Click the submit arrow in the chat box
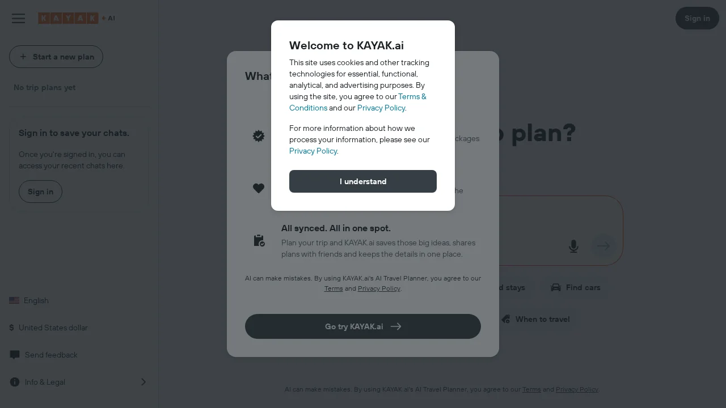726x408 pixels. pos(603,246)
